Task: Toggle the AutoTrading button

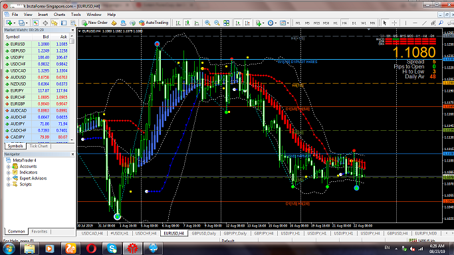Action: (154, 23)
